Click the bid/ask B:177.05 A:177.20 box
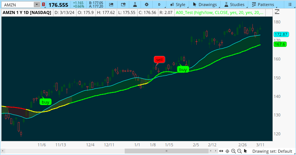The width and height of the screenshot is (296, 155). pos(96,5)
